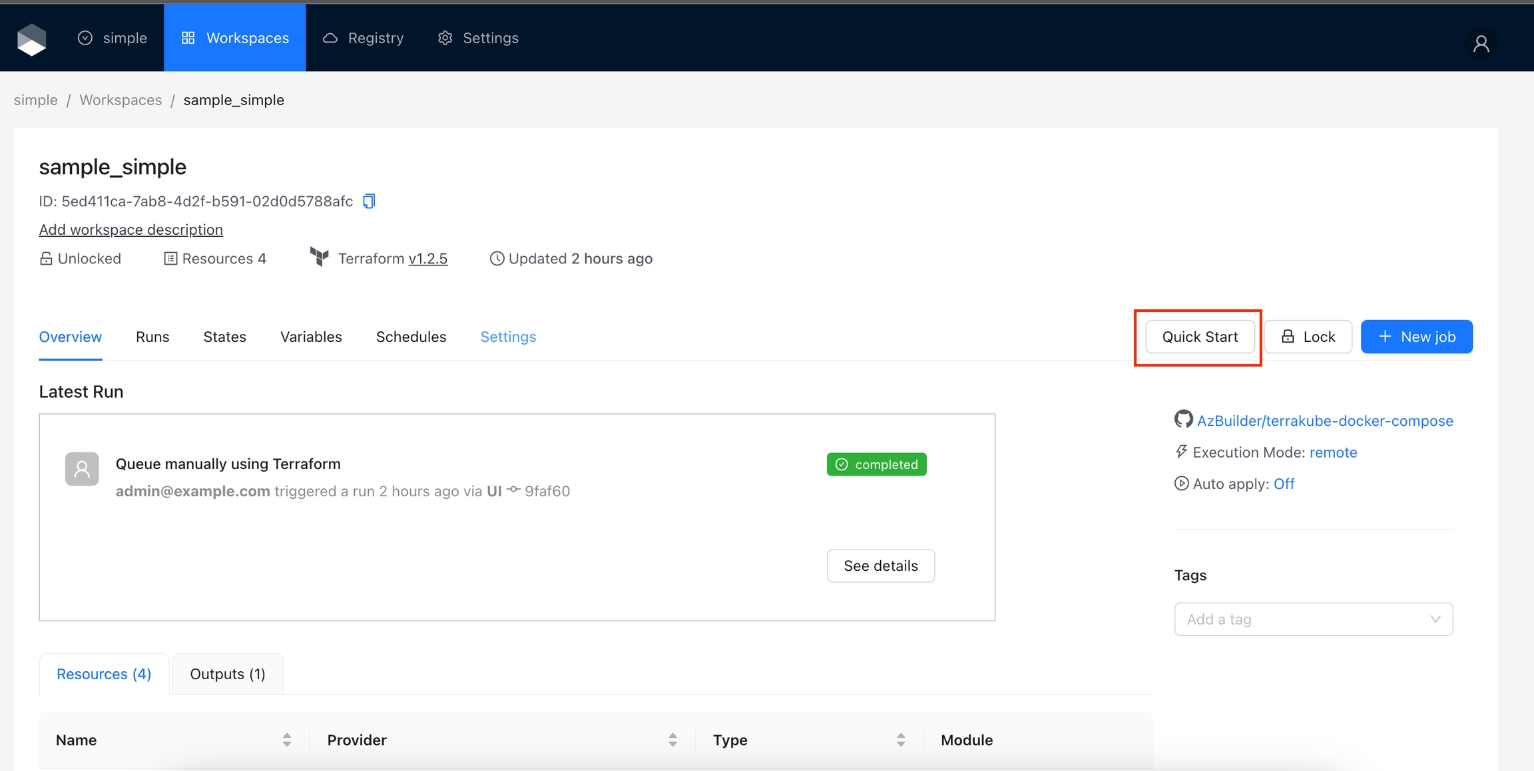Sort by Name column arrows

(287, 740)
